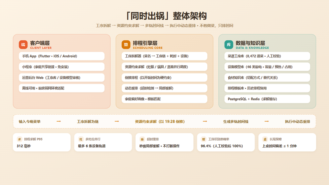Click the 资源约束求解 (以 19:28 倒推) step
329x185 pixels.
(160, 122)
